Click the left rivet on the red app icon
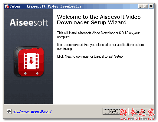This screenshot has height=122, width=158. tap(25, 73)
